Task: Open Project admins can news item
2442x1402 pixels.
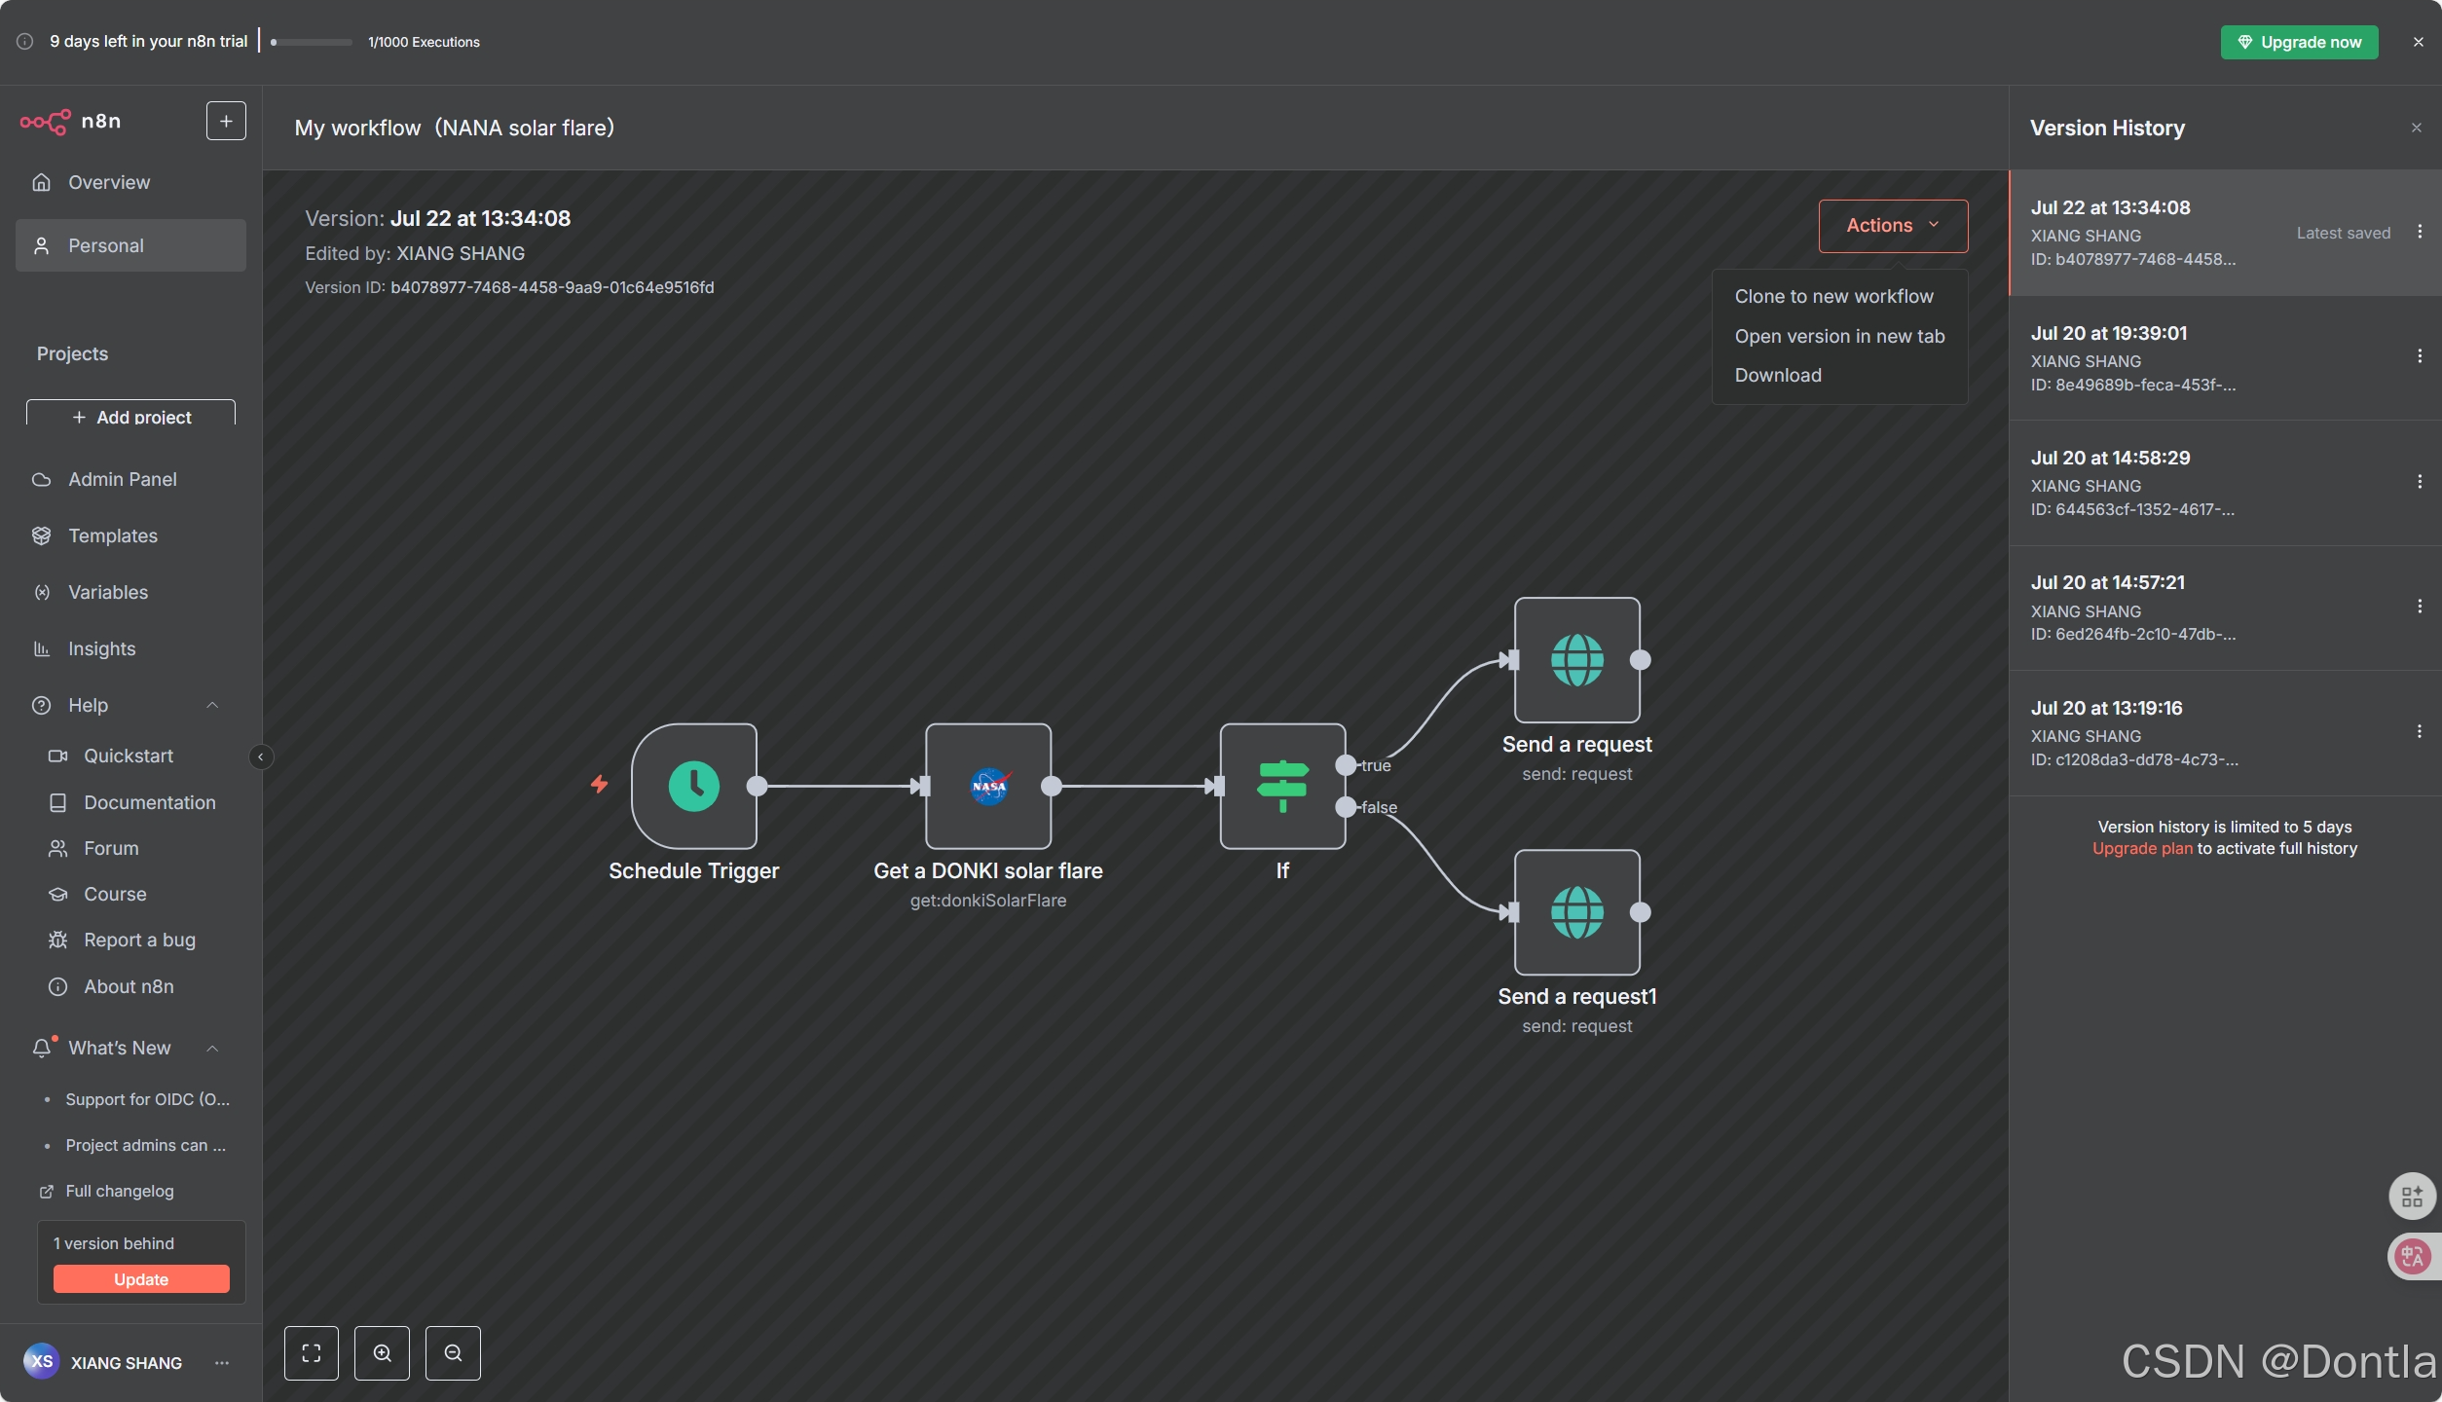Action: click(x=145, y=1145)
